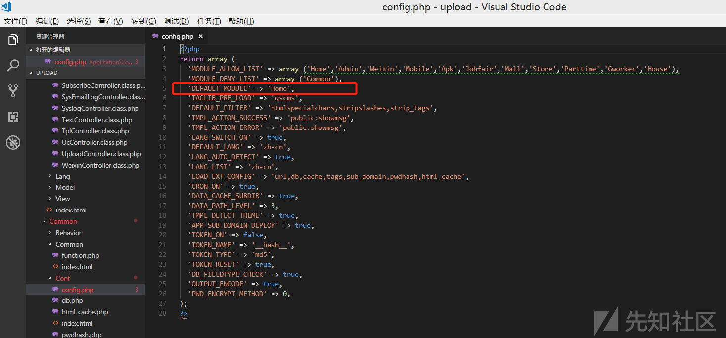
Task: Expand the Lang folder
Action: coord(62,176)
